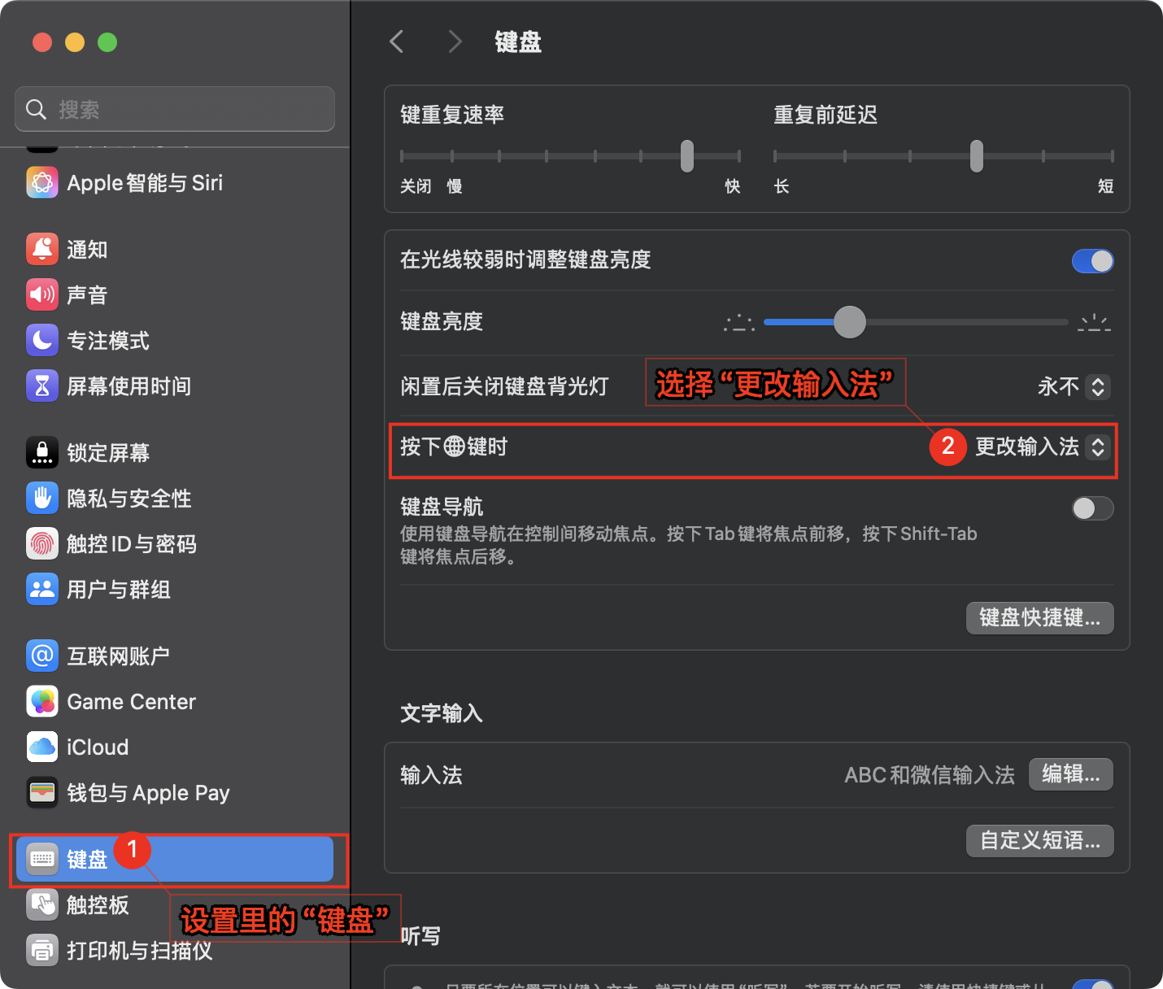The height and width of the screenshot is (989, 1163).
Task: Open the 通知 notifications icon
Action: point(41,250)
